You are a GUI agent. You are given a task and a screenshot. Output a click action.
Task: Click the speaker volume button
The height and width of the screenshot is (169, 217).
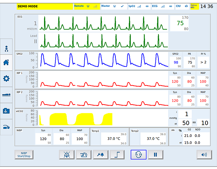click(x=204, y=154)
